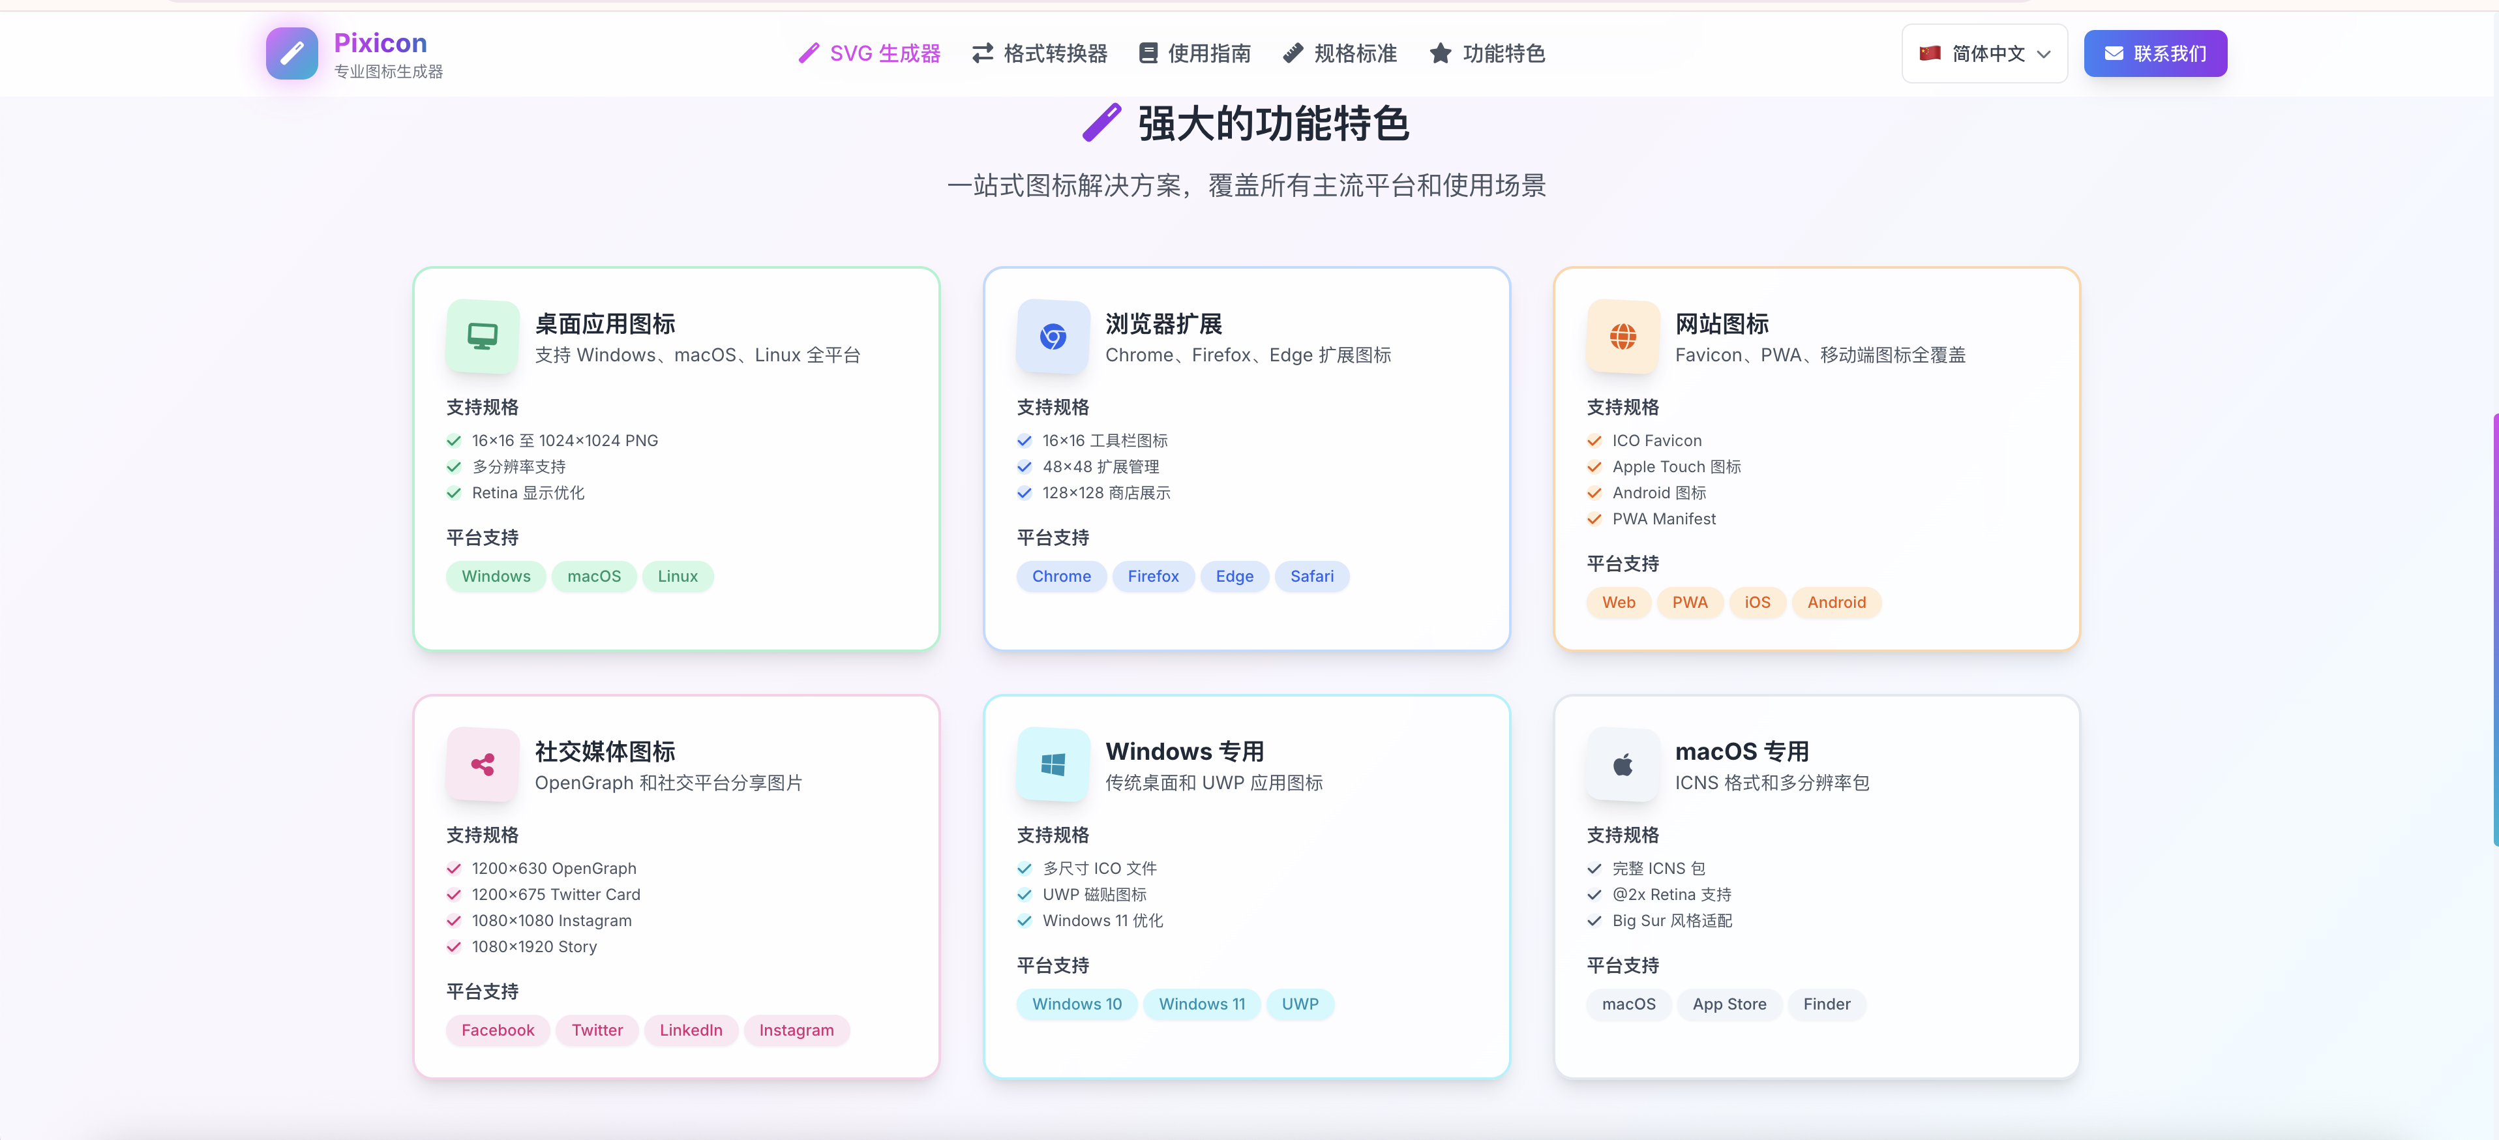
Task: Click the checkmark next to ICO Favicon
Action: tap(1594, 440)
